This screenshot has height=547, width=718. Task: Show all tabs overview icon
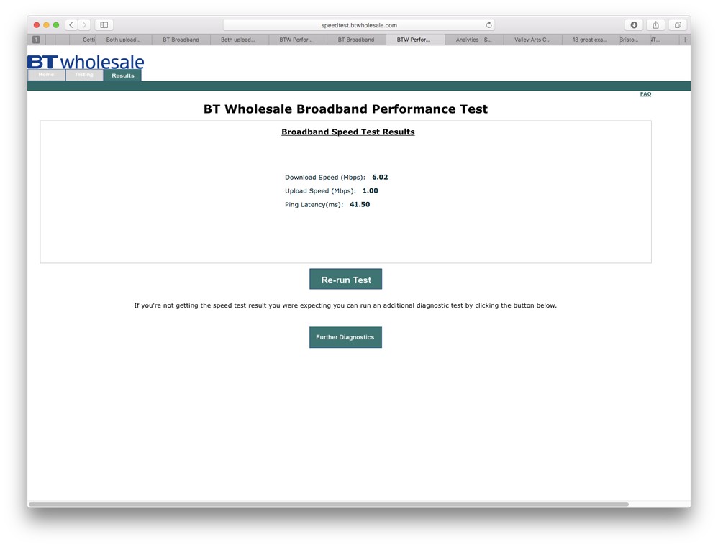[x=678, y=25]
